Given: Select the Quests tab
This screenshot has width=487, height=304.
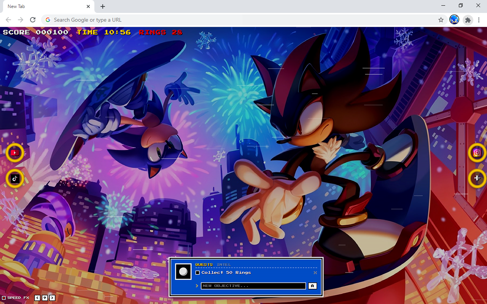Looking at the screenshot, I should (204, 264).
